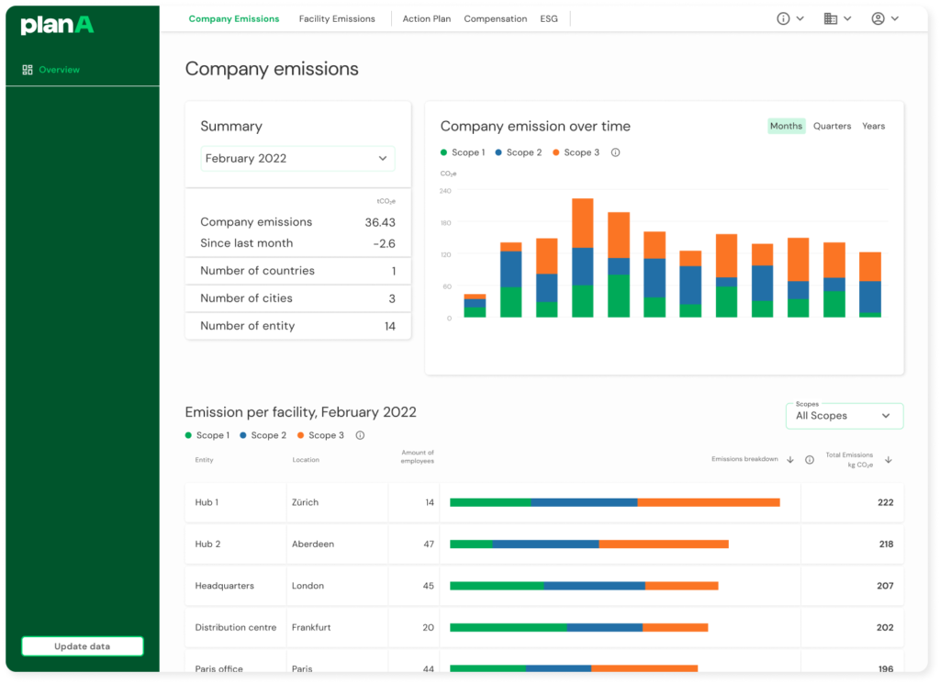The image size is (940, 684).
Task: Open the company building icon menu
Action: coord(830,18)
